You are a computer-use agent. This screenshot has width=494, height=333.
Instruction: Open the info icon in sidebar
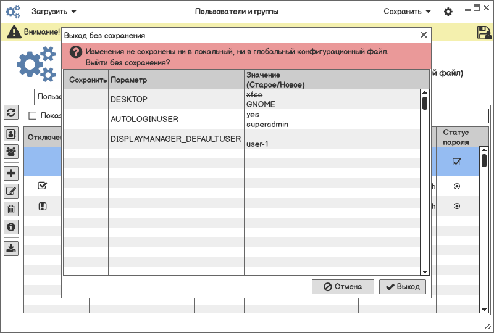(x=11, y=227)
